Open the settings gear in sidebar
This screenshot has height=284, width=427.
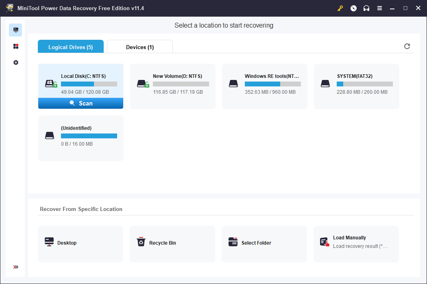[x=16, y=62]
